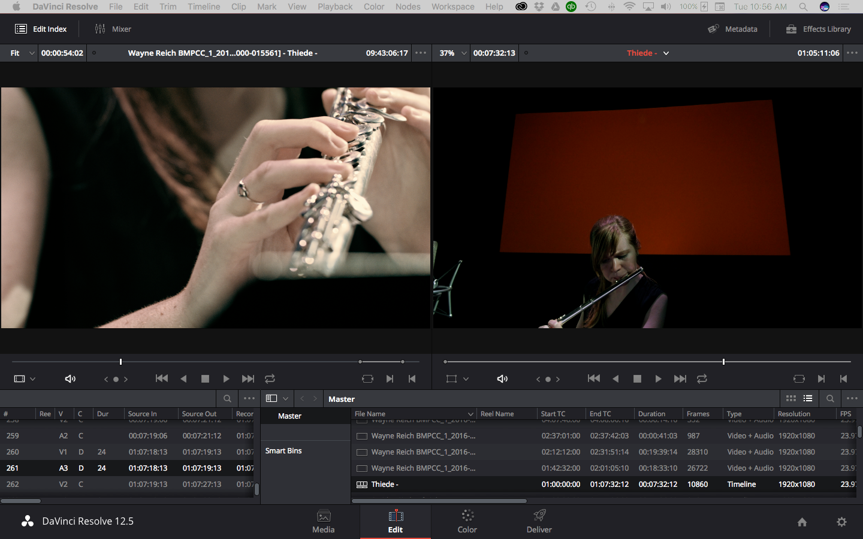Click the Edit Index horizontal scrollbar
The height and width of the screenshot is (539, 863).
coord(20,501)
